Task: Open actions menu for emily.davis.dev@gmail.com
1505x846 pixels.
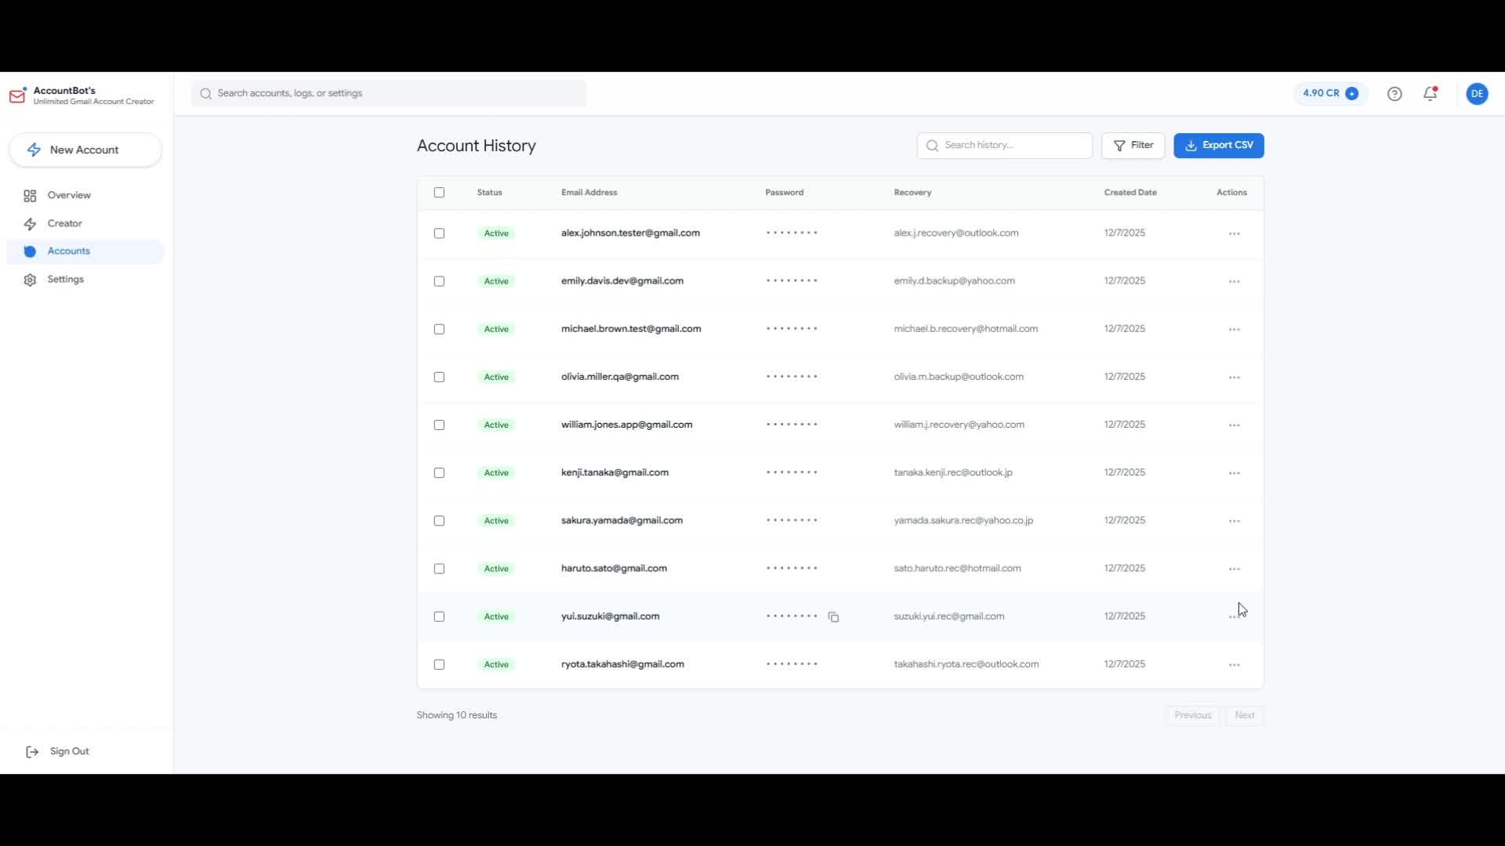Action: (1234, 281)
